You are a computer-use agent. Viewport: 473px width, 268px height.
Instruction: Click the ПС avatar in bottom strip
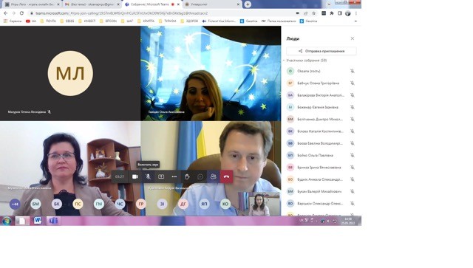point(78,204)
